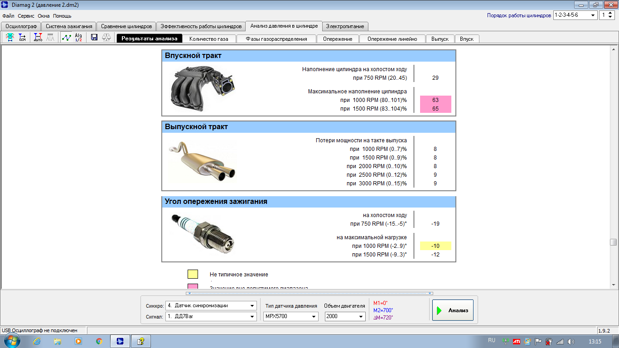Click the RU language indicator

tap(492, 340)
